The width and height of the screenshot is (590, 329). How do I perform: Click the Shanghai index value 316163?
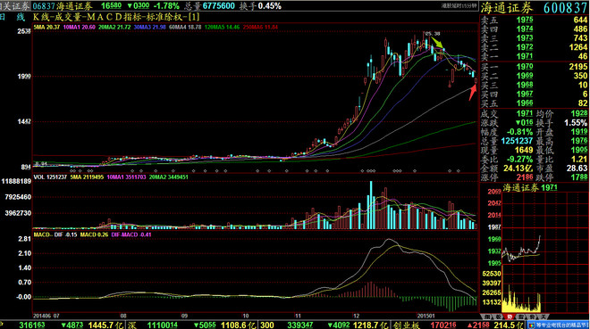coord(32,325)
